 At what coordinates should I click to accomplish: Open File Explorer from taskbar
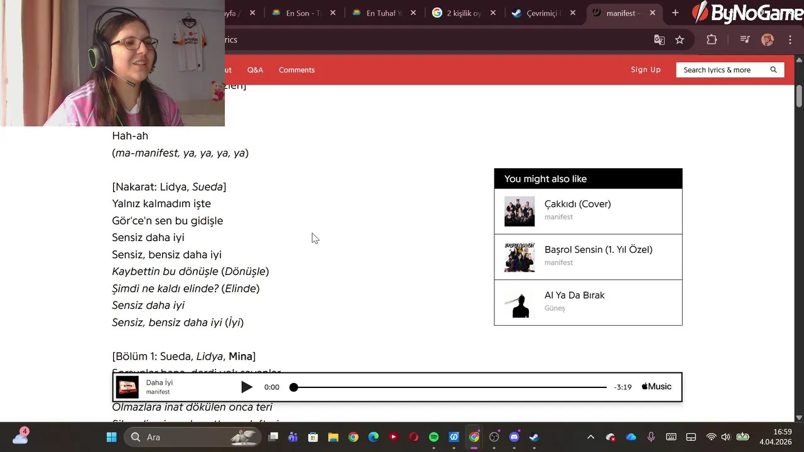pos(333,437)
